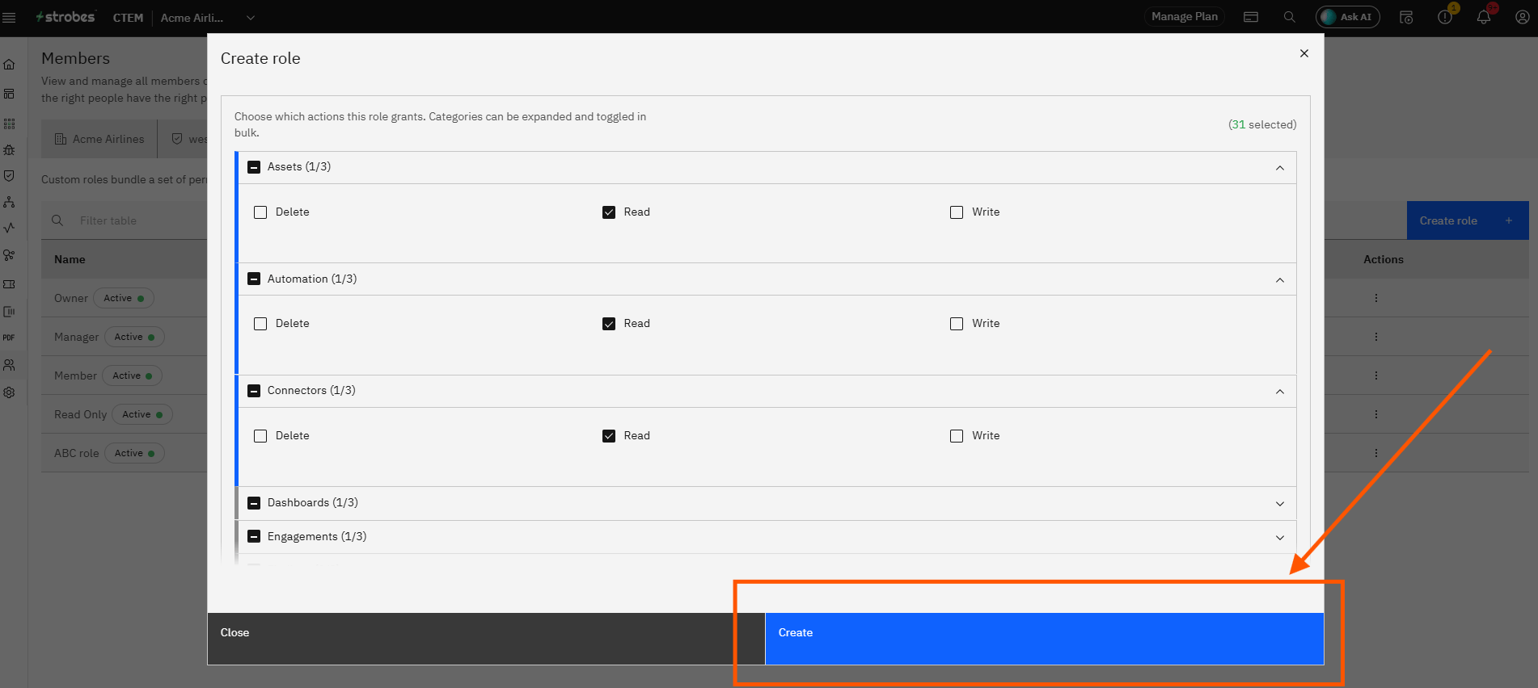Click the search magnifier in the top bar

click(1290, 17)
